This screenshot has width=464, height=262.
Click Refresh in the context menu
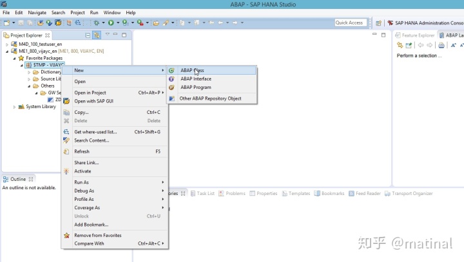coord(115,151)
